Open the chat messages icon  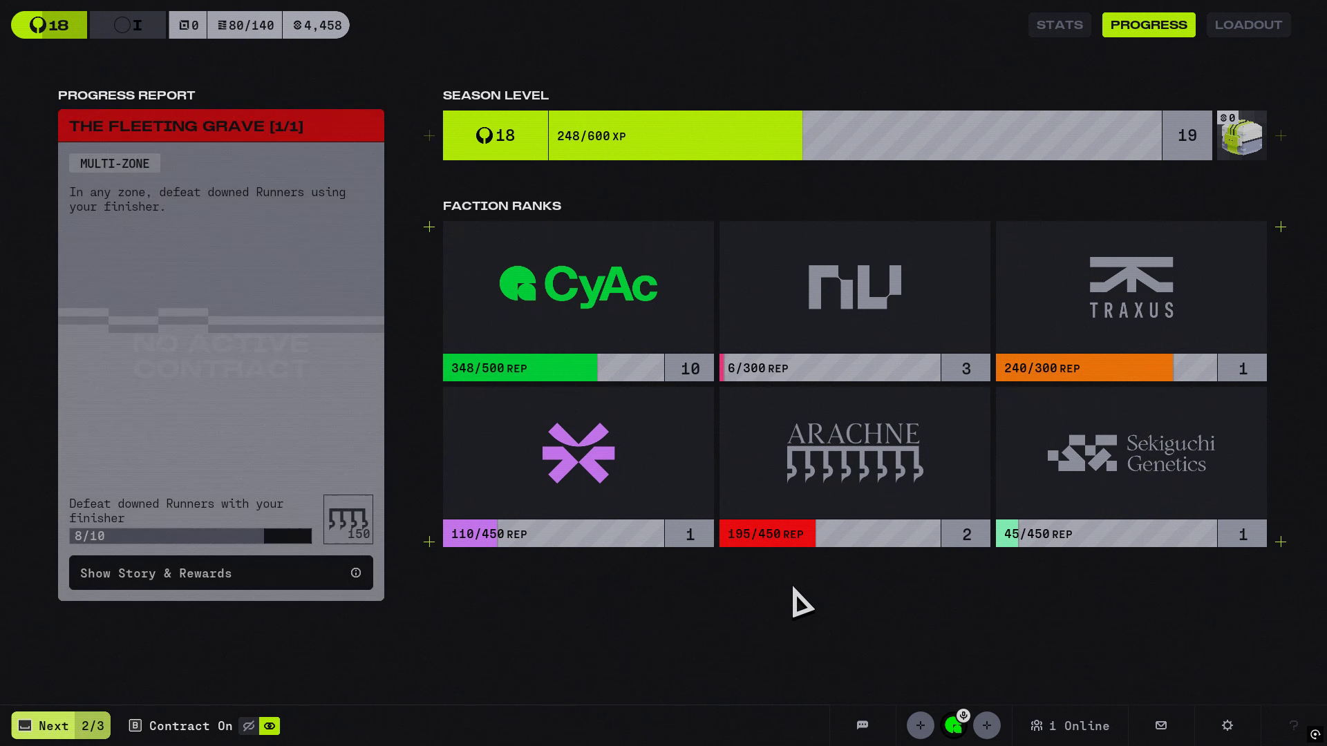click(x=863, y=725)
